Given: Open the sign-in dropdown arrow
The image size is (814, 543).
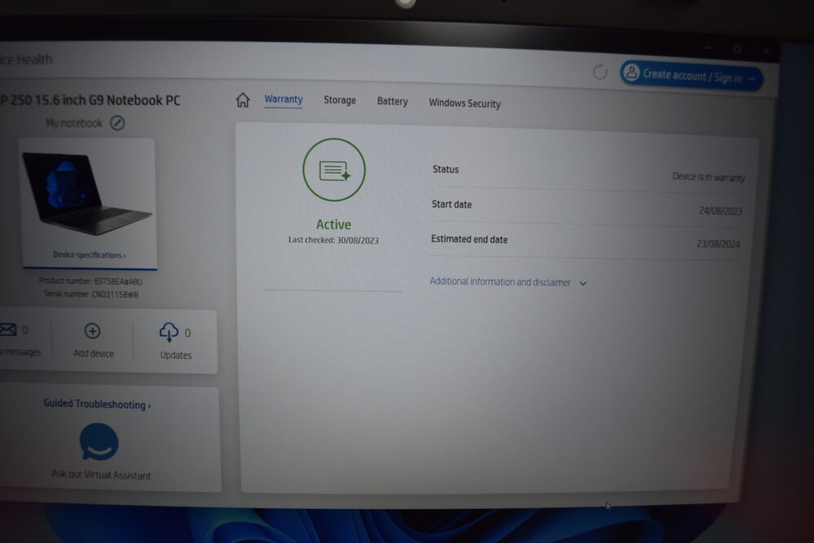Looking at the screenshot, I should coord(751,79).
